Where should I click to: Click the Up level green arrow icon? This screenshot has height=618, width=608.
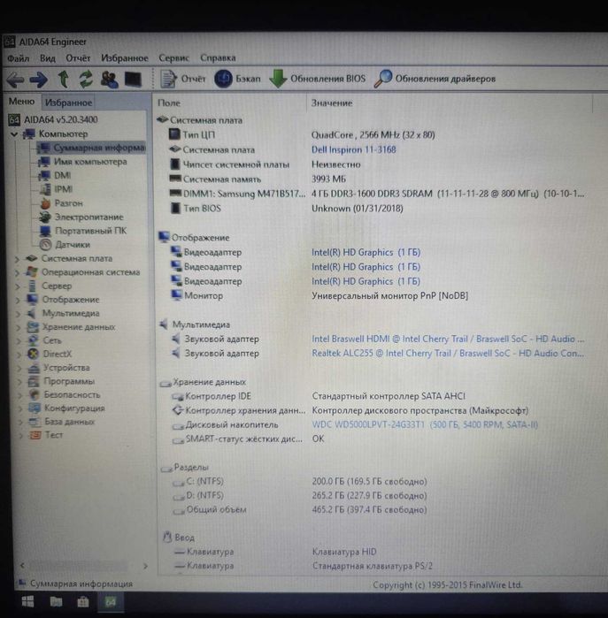(x=63, y=79)
